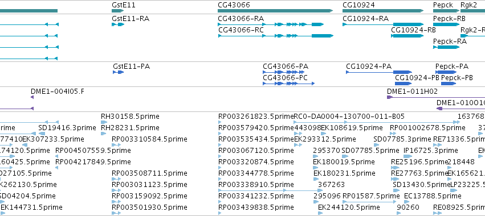The height and width of the screenshot is (216, 485).
Task: Click the GstE11 gene arrow glyph
Action: pos(117,11)
